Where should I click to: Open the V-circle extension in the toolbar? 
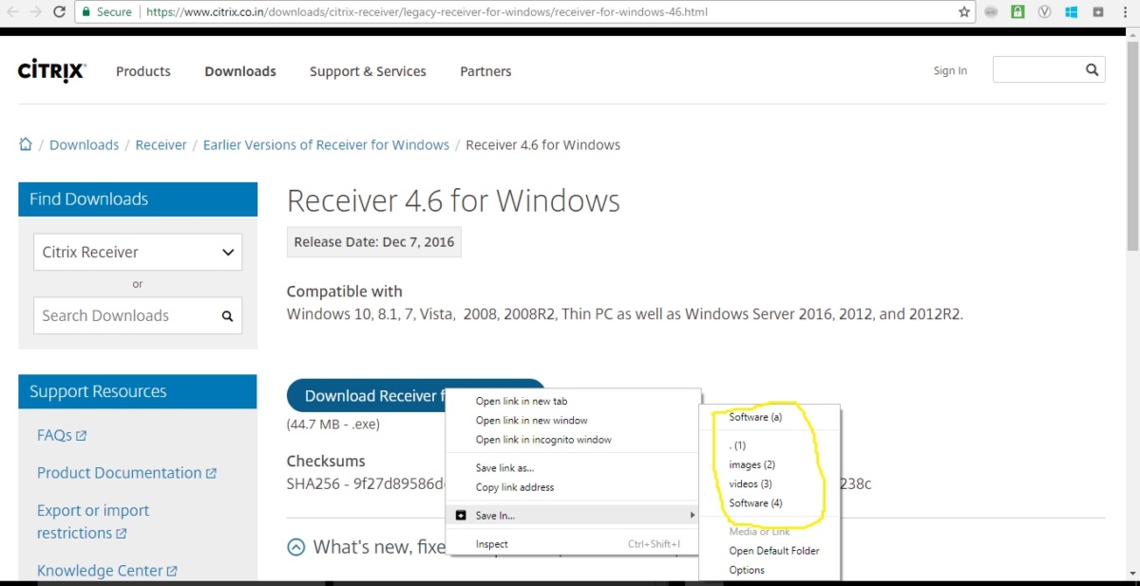pos(1044,12)
